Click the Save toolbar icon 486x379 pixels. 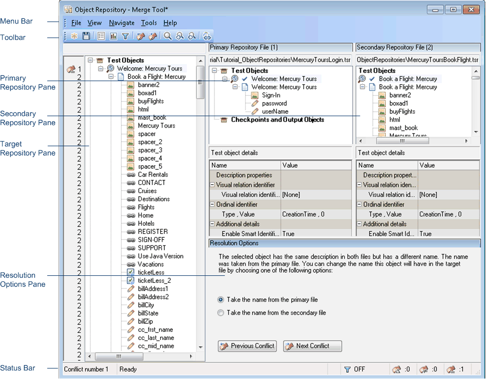pyautogui.click(x=86, y=36)
